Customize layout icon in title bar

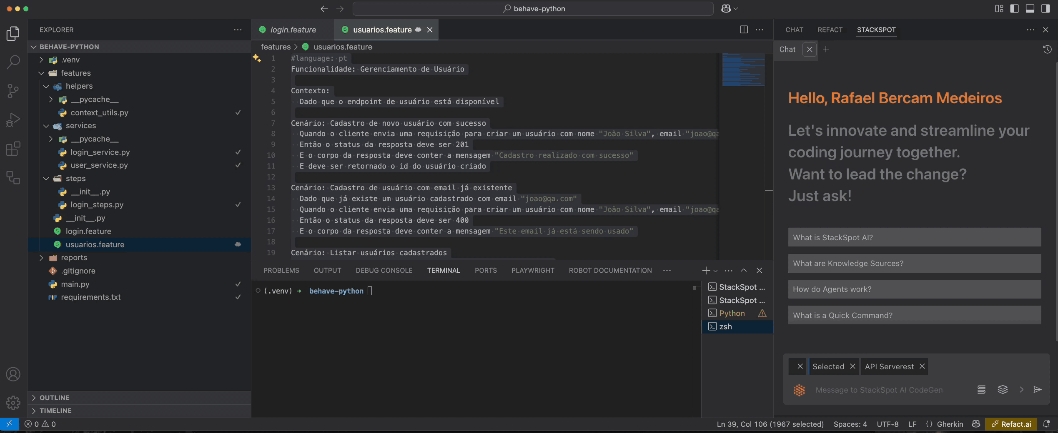[x=999, y=9]
